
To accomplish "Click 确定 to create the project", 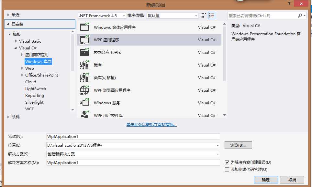I will tap(266, 180).
